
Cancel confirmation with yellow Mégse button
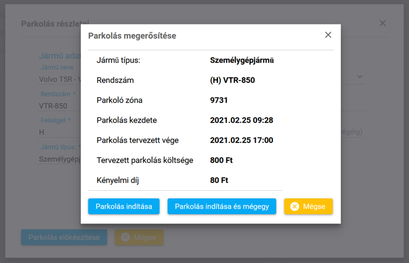pos(308,206)
